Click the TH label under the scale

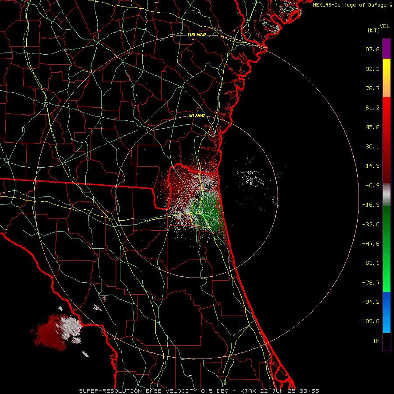click(376, 341)
